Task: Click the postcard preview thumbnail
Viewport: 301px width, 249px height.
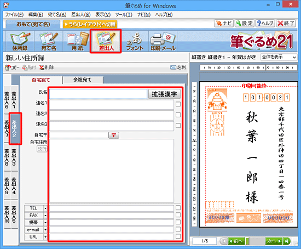Action: click(248, 154)
